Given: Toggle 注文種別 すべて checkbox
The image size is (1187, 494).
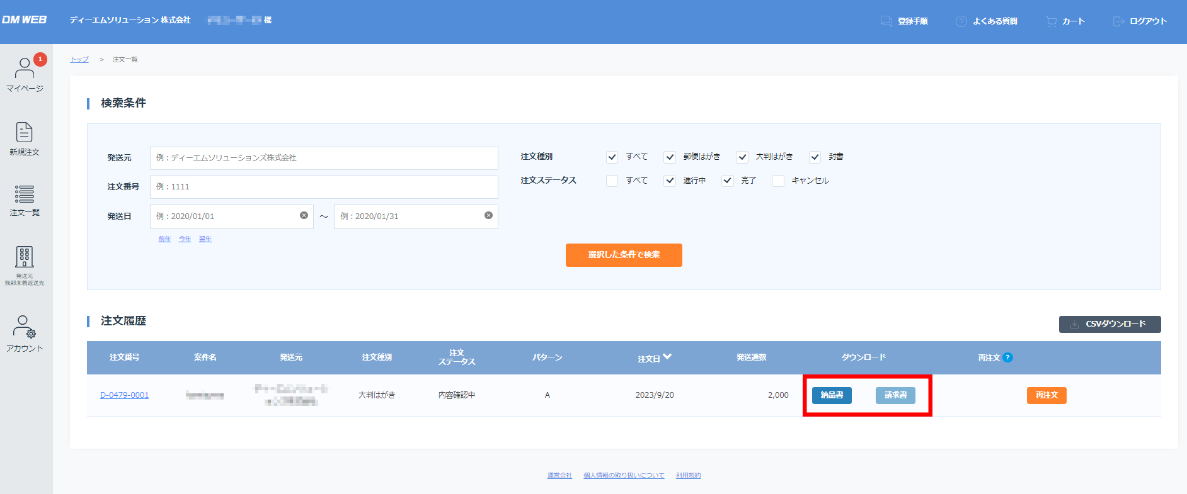Looking at the screenshot, I should point(612,157).
